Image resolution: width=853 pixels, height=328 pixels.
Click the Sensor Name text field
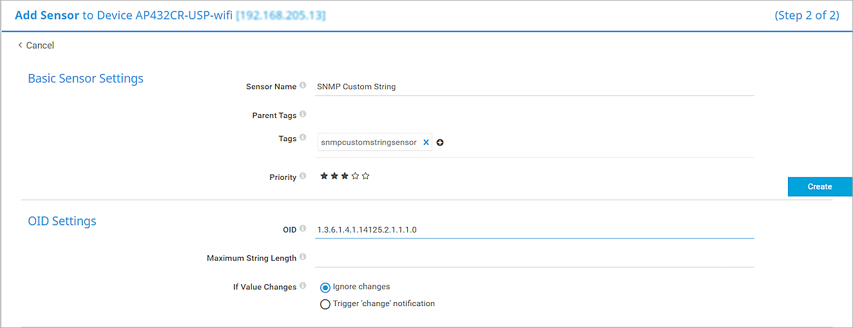[534, 86]
